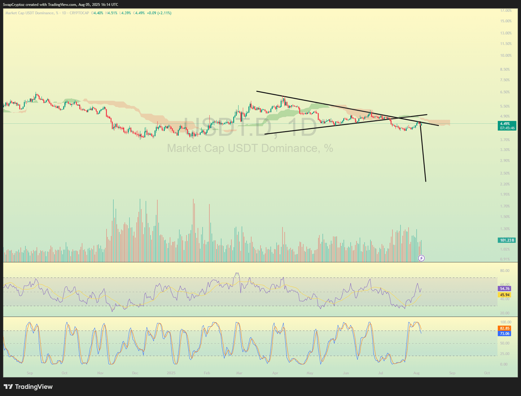Click the TradingView logo at bottom left
Image resolution: width=521 pixels, height=396 pixels.
tap(28, 387)
